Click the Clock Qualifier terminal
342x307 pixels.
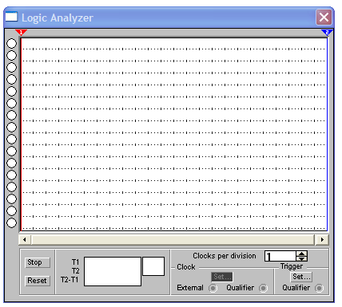[x=263, y=288]
